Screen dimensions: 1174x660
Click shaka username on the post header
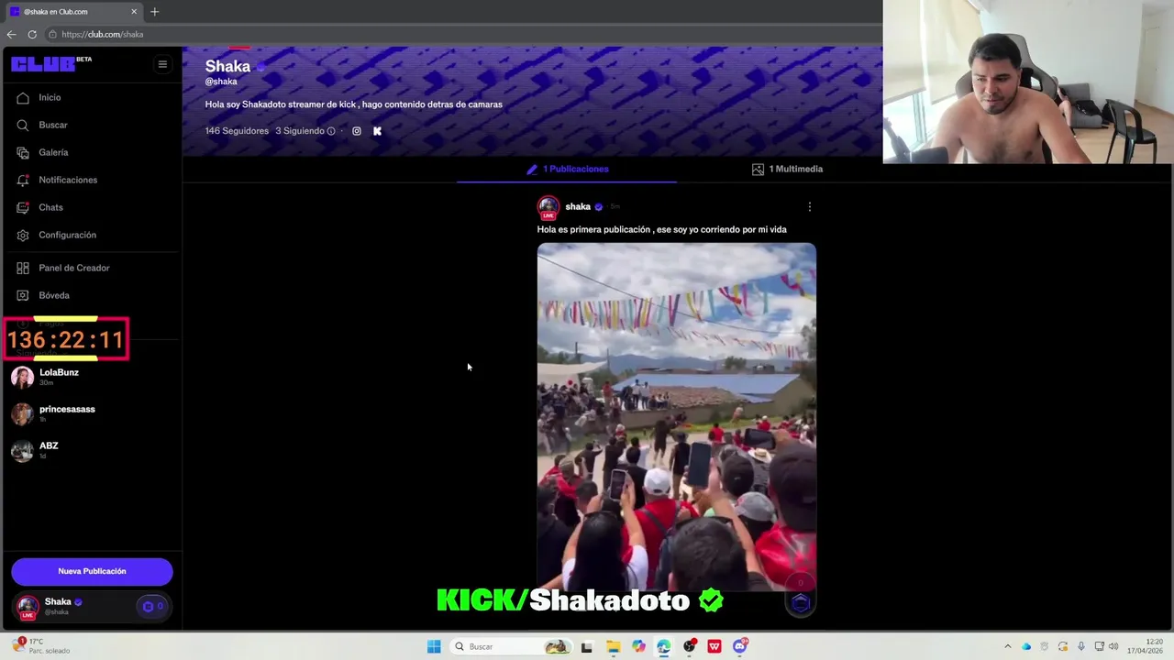[x=578, y=207]
